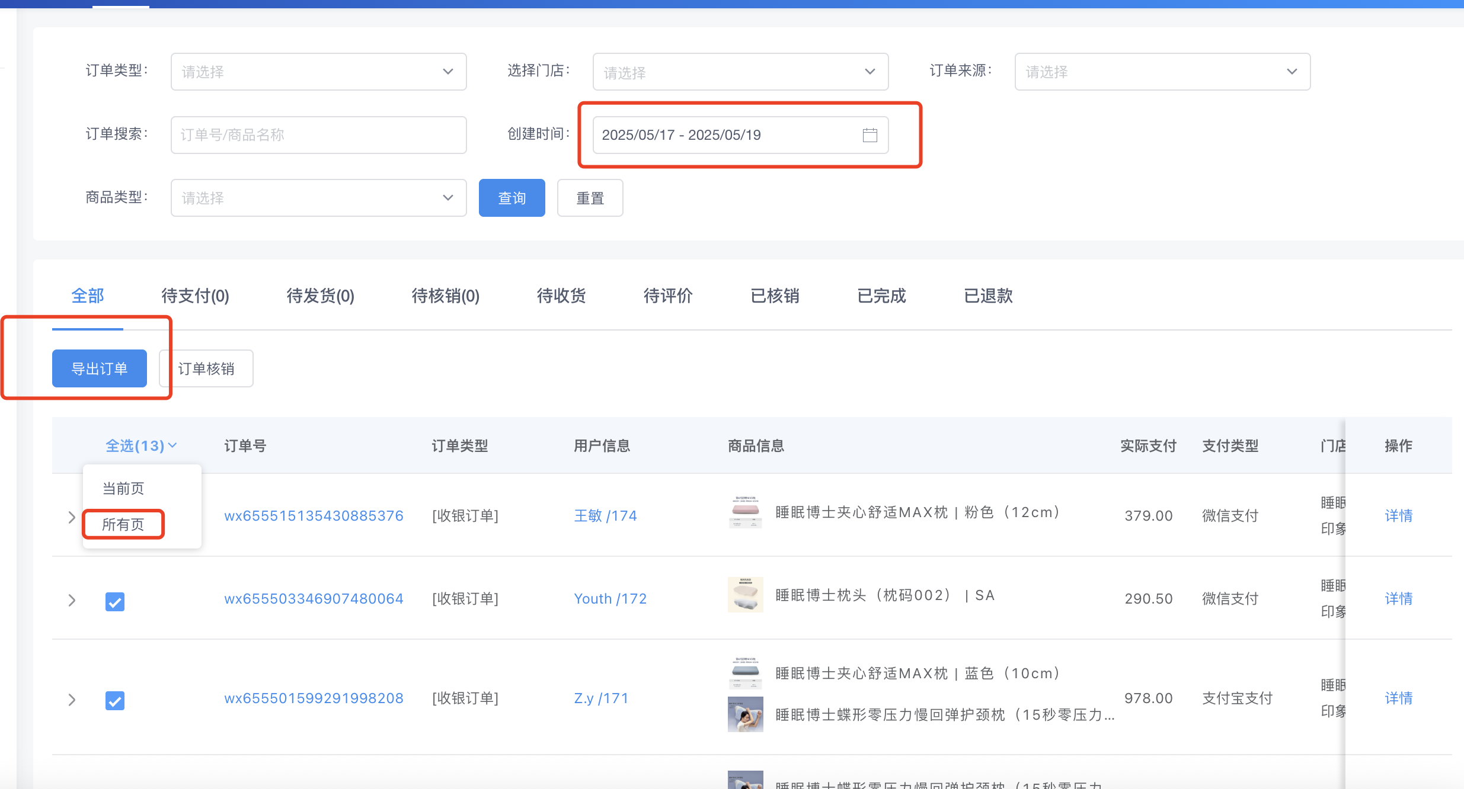Click the 睡眠博士枕头（枕码002）| SA product name

[x=885, y=595]
